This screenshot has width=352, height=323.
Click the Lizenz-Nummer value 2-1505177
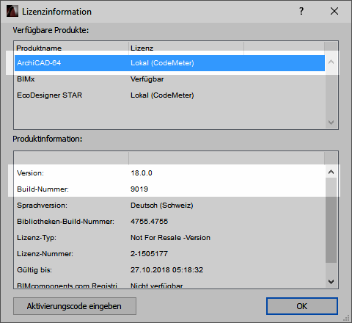click(149, 254)
